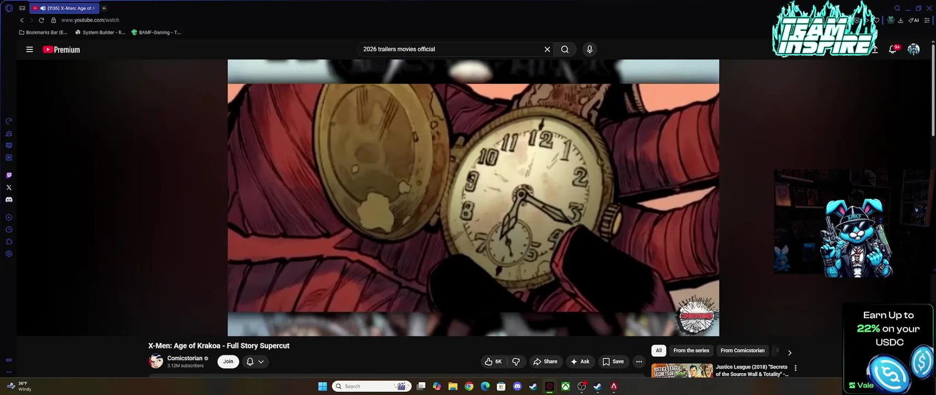Open Google Chrome from taskbar

point(469,386)
